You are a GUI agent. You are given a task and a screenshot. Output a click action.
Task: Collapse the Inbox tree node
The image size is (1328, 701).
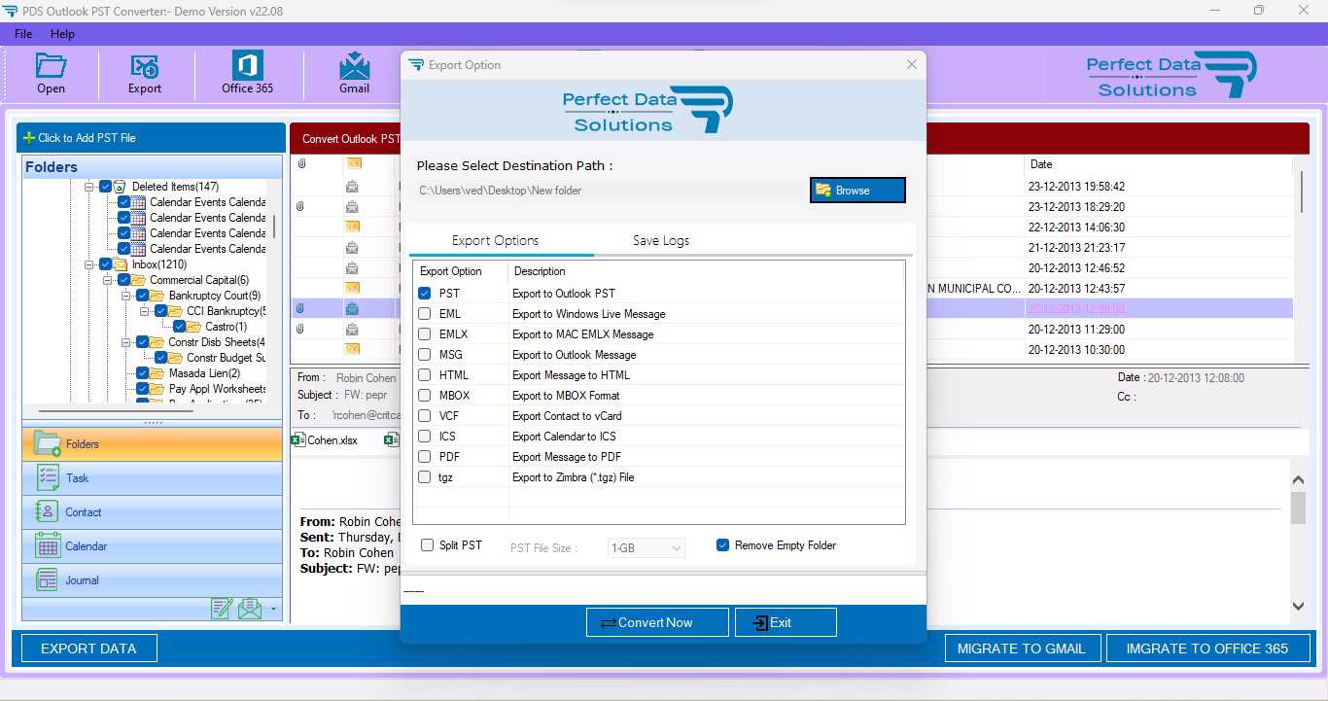[x=89, y=264]
